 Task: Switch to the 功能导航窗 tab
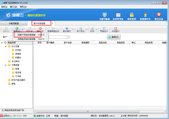(14, 23)
